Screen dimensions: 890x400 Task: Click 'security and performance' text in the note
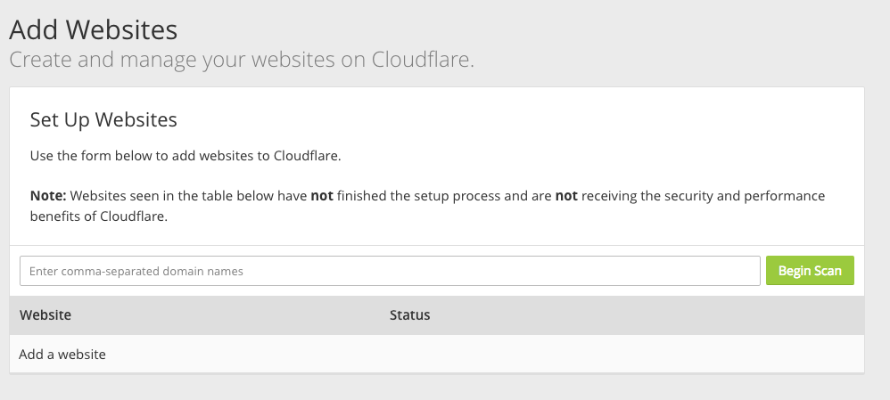(752, 196)
